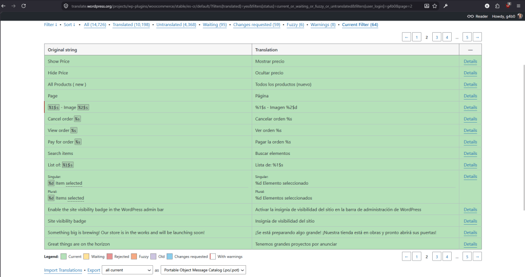Click the blue Changes requested legend swatch
This screenshot has width=525, height=277.
(x=169, y=256)
